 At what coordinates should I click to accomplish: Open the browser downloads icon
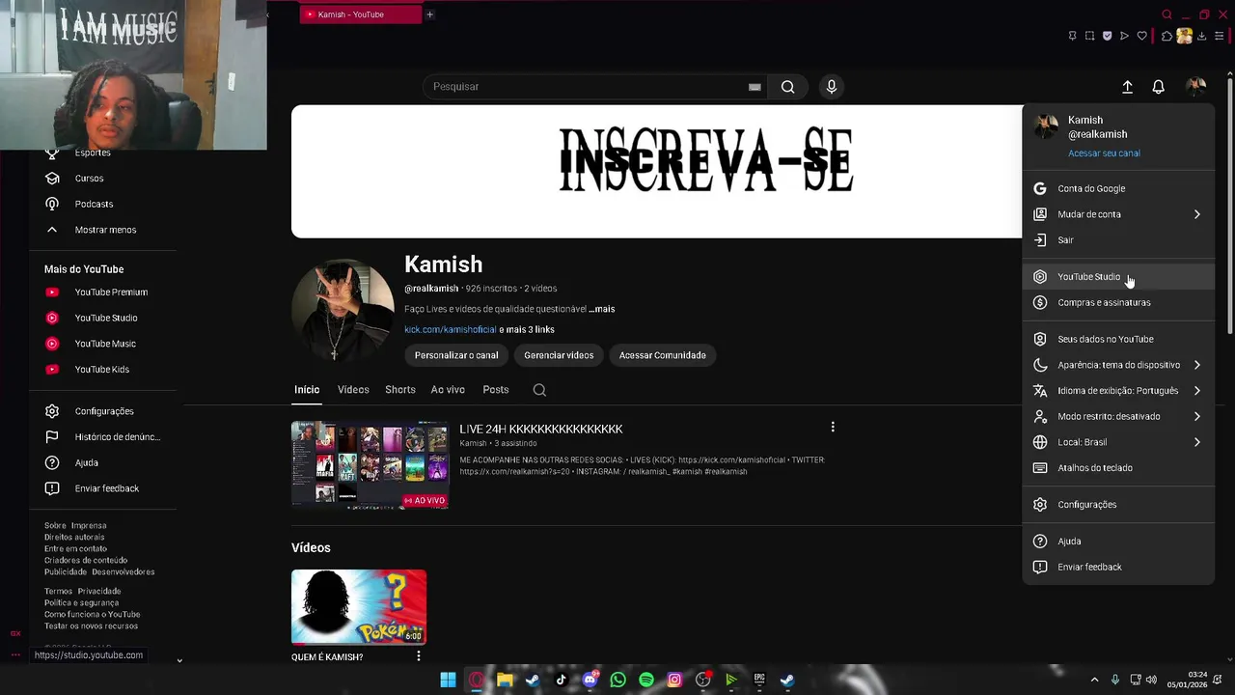point(1201,36)
